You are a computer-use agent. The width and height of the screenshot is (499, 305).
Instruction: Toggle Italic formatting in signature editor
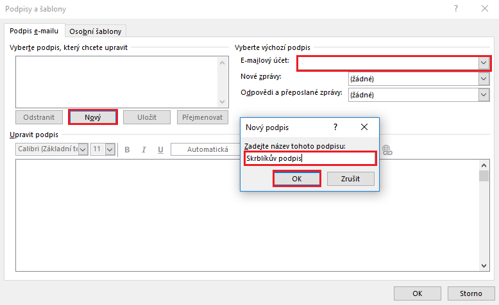144,149
